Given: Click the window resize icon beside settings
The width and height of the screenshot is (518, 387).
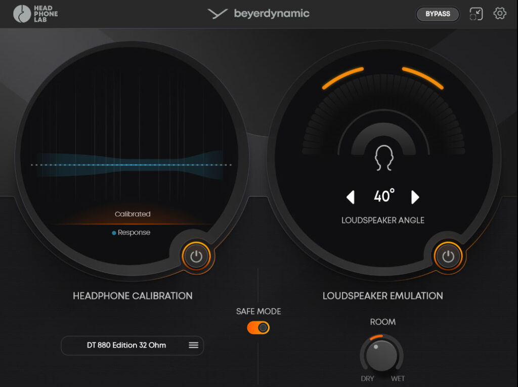Looking at the screenshot, I should point(476,14).
